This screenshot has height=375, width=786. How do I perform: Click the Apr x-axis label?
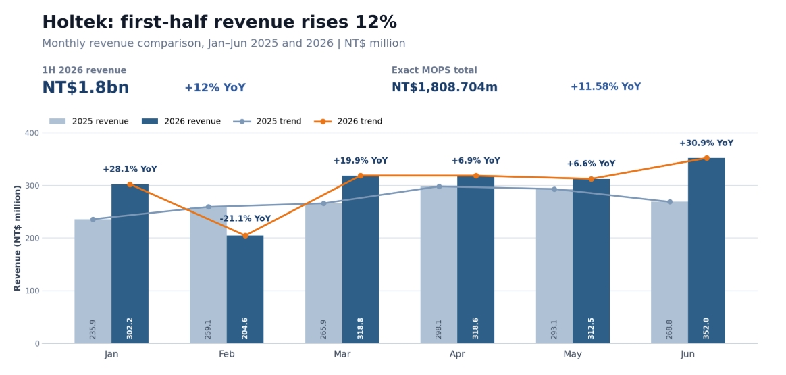[x=458, y=355]
